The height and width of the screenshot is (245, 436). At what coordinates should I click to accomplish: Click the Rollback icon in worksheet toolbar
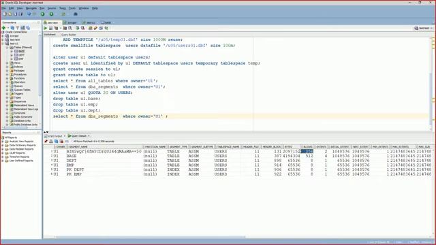point(82,28)
